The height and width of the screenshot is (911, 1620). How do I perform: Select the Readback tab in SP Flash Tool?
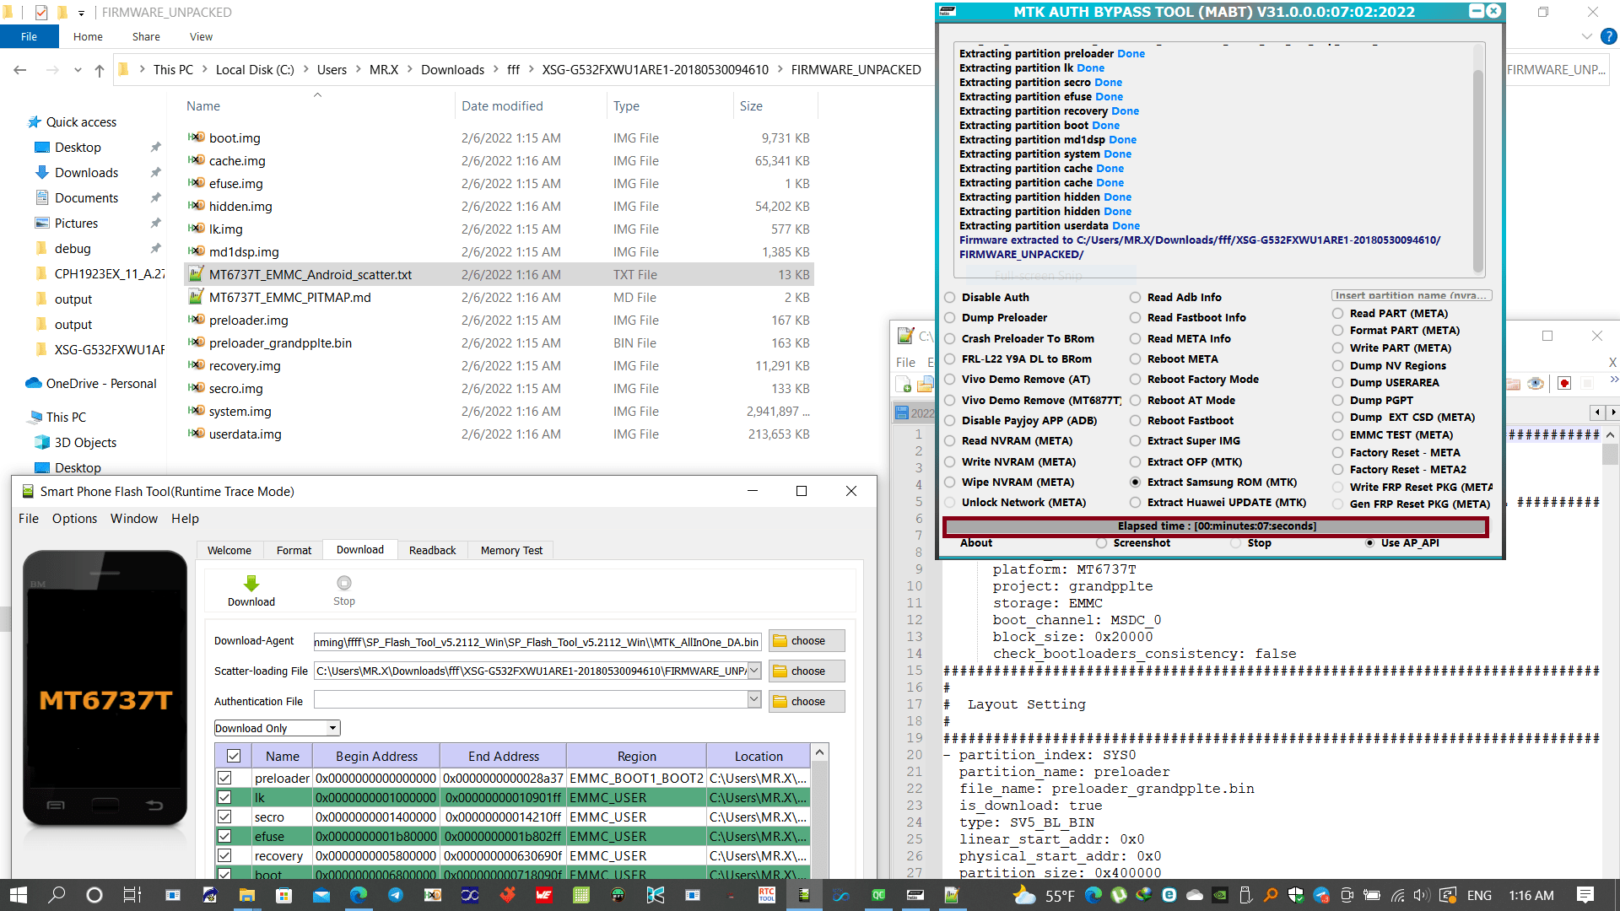click(x=433, y=549)
